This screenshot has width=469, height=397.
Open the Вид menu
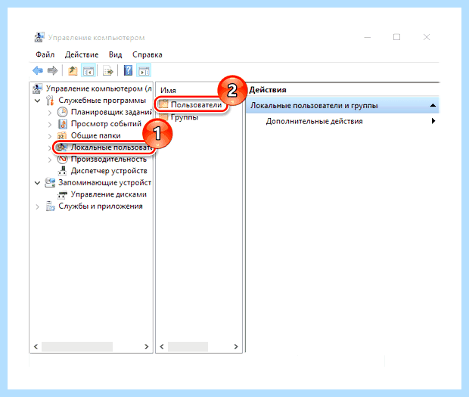point(116,54)
